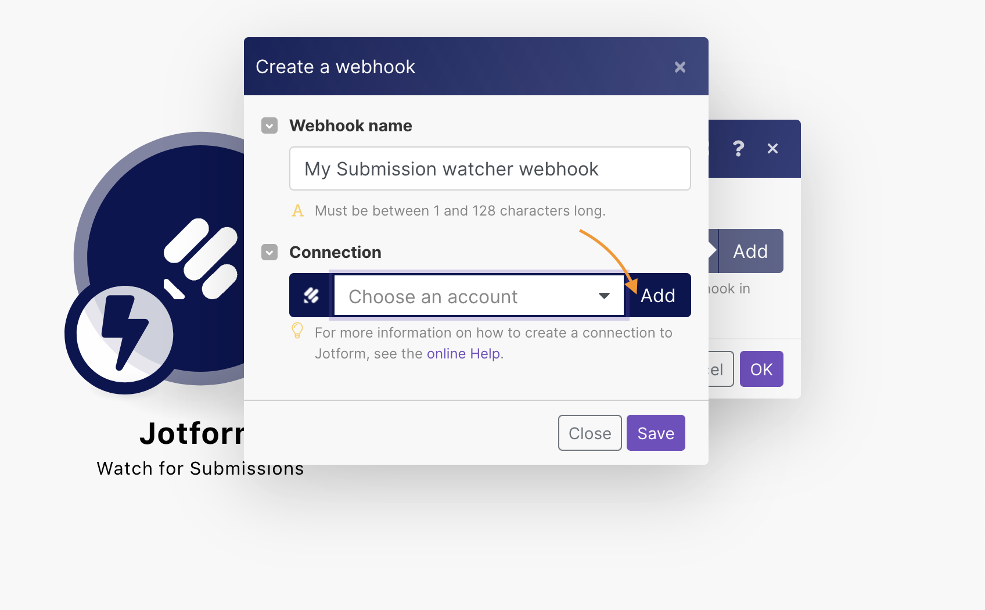985x610 pixels.
Task: Open the Choose an account dropdown
Action: pos(465,296)
